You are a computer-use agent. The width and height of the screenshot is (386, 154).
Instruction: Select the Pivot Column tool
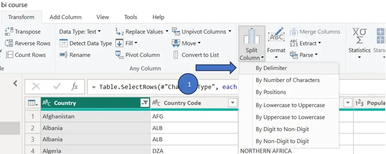tap(137, 55)
